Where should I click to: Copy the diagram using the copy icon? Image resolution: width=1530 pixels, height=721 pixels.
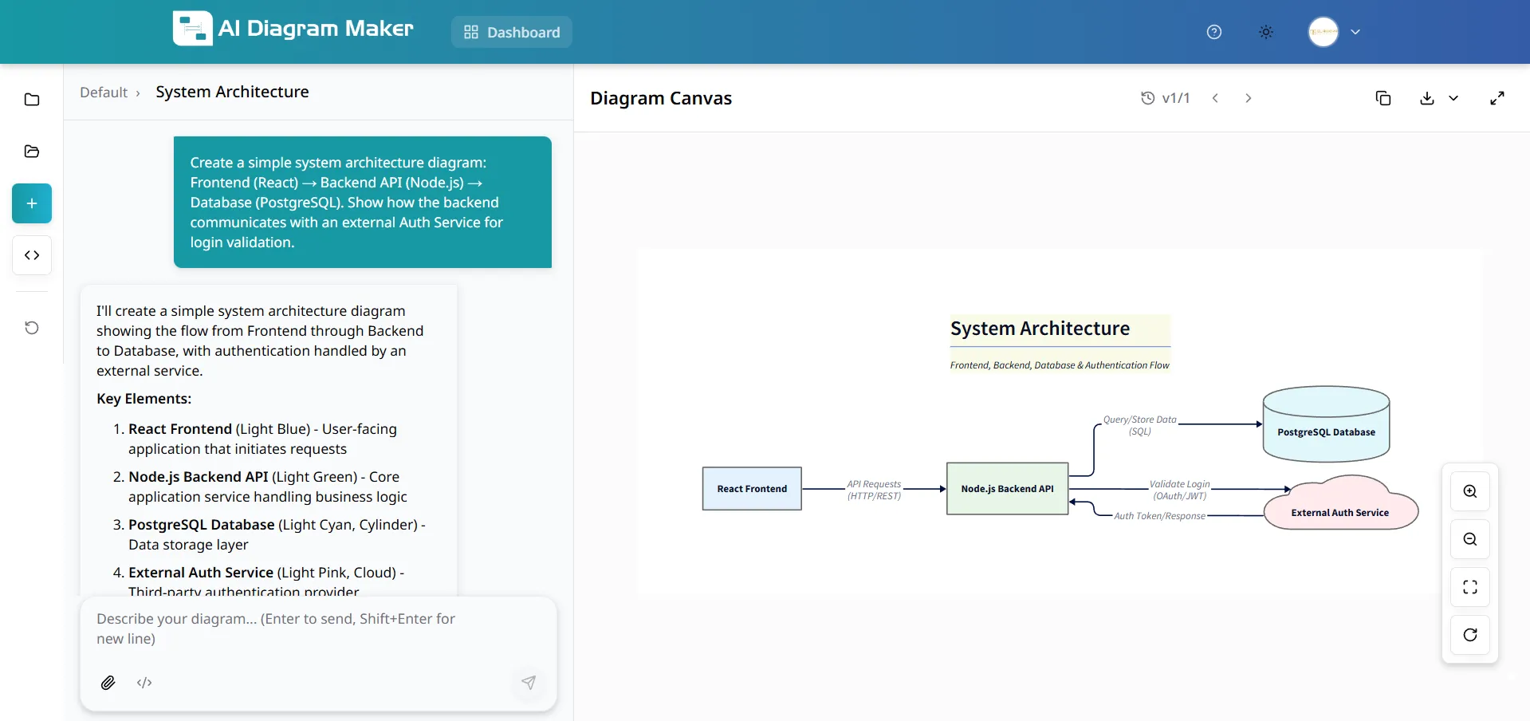pos(1383,97)
